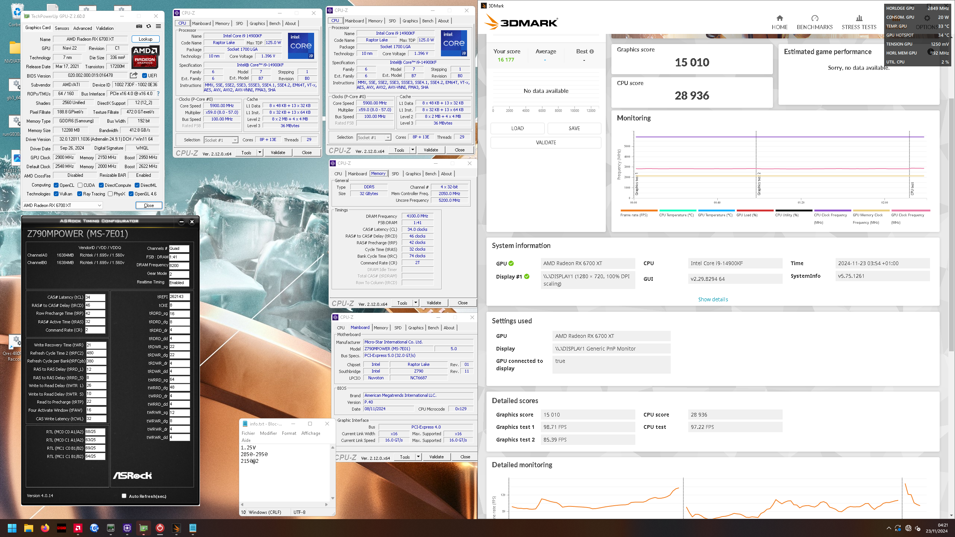Click the AMD Radeon Graphics logo in GPU-Z
Image resolution: width=955 pixels, height=537 pixels.
(145, 57)
